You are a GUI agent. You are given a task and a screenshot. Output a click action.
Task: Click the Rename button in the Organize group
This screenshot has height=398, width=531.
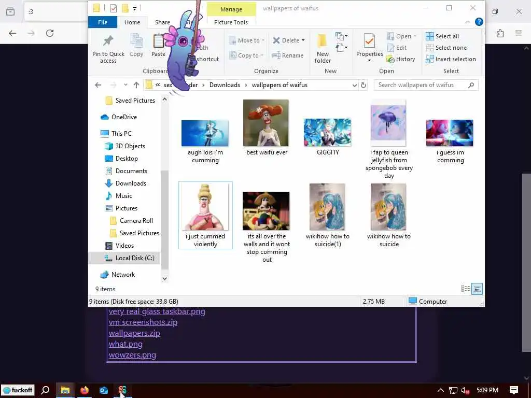(288, 55)
